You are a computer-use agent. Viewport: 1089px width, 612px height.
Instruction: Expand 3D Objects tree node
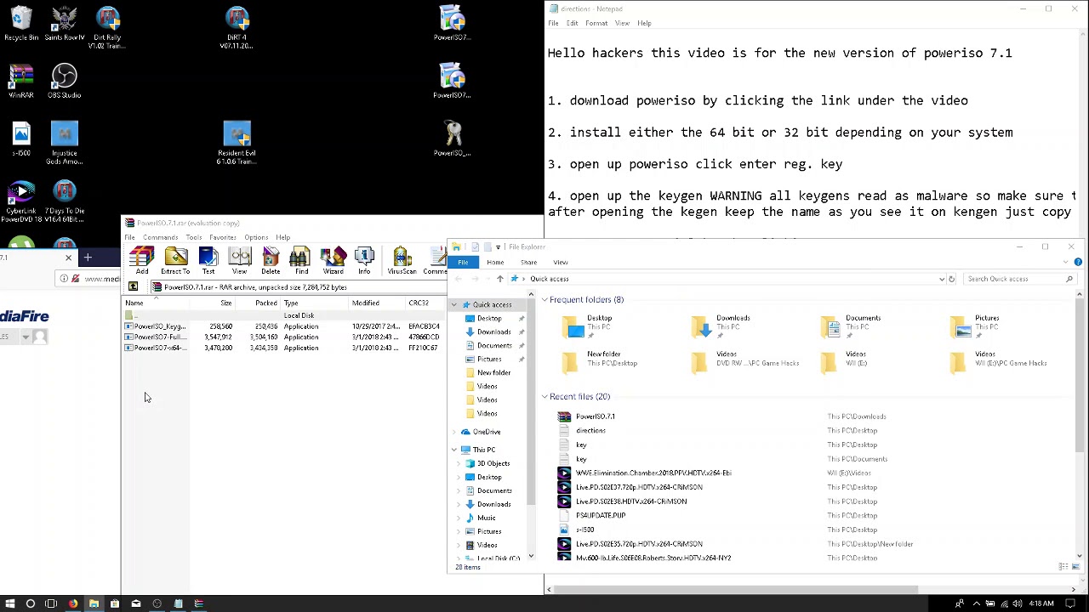pyautogui.click(x=459, y=463)
